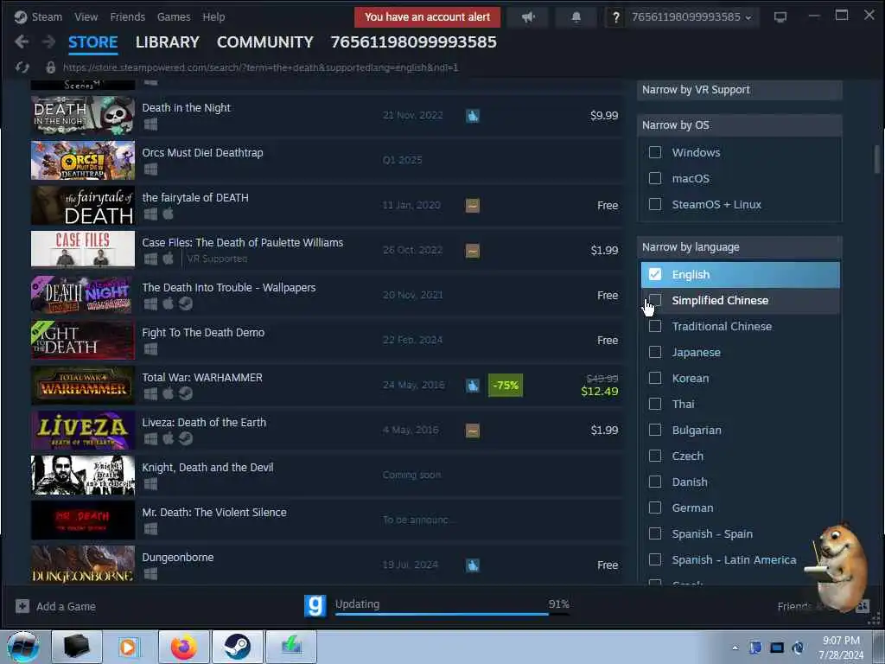The width and height of the screenshot is (885, 664).
Task: Tick the macOS checkbox
Action: click(x=655, y=178)
